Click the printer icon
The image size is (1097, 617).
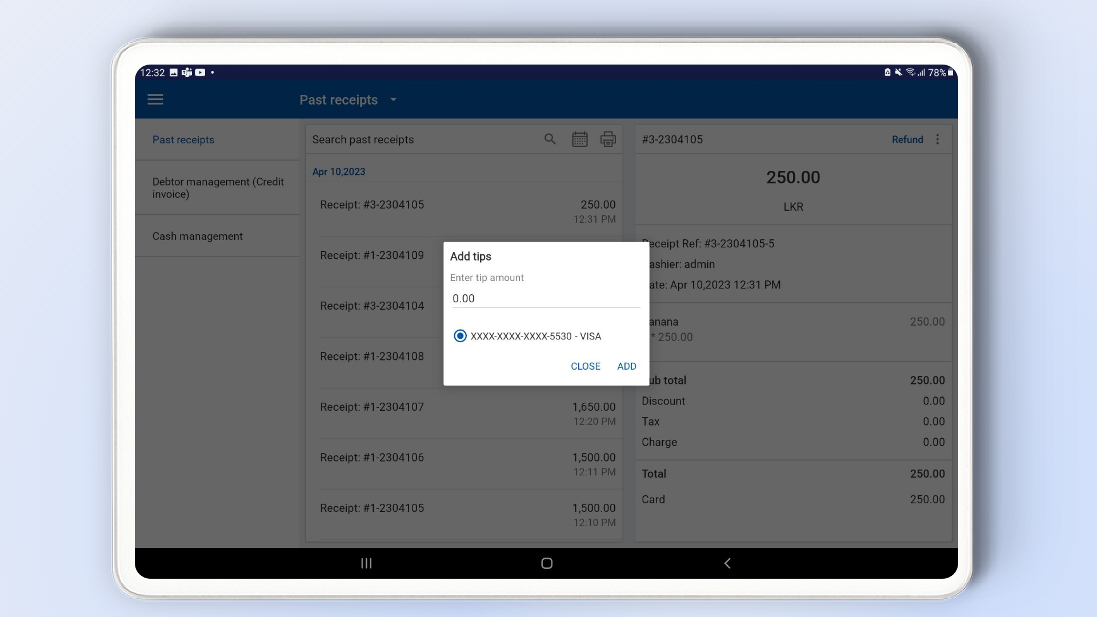click(x=608, y=139)
